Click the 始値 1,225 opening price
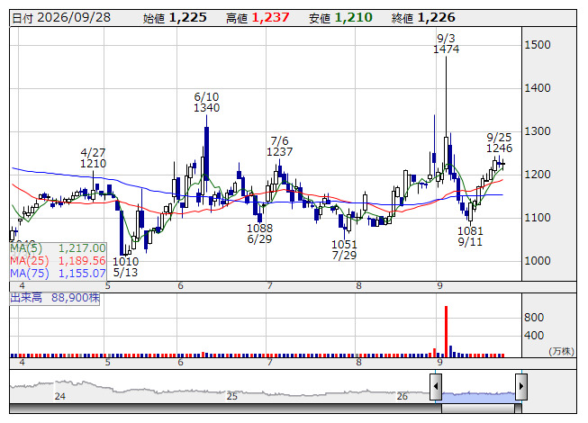 pyautogui.click(x=175, y=18)
